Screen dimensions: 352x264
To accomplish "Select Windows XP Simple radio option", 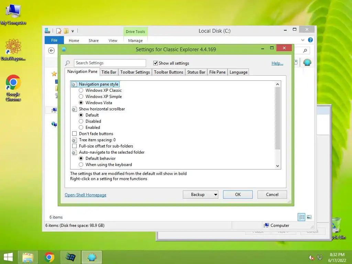I will [x=81, y=97].
